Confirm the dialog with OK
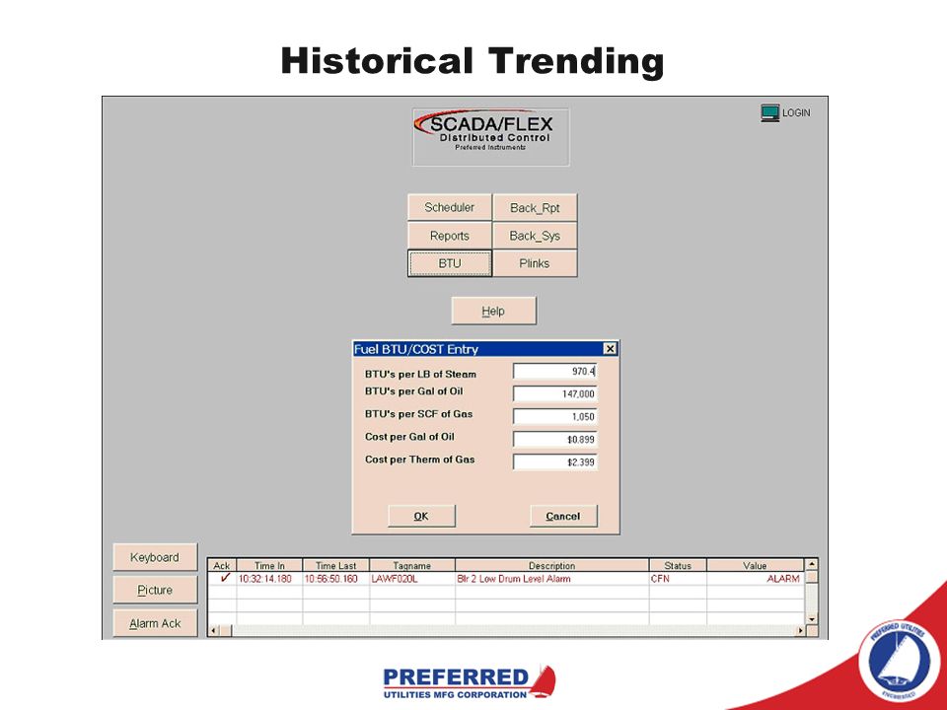 (x=421, y=516)
